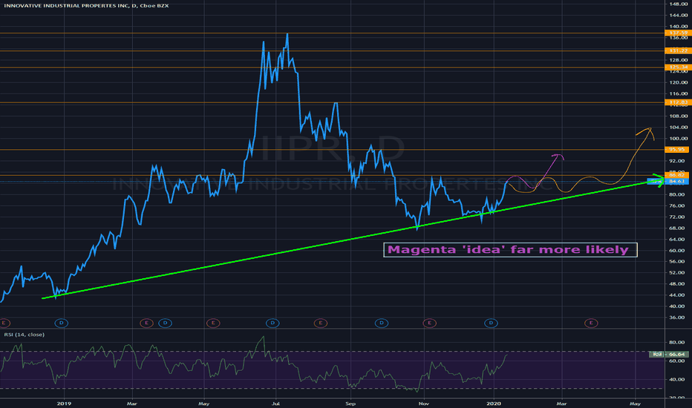The width and height of the screenshot is (692, 408).
Task: Select the "Magenta 'idea' far more likely" text box
Action: 511,250
